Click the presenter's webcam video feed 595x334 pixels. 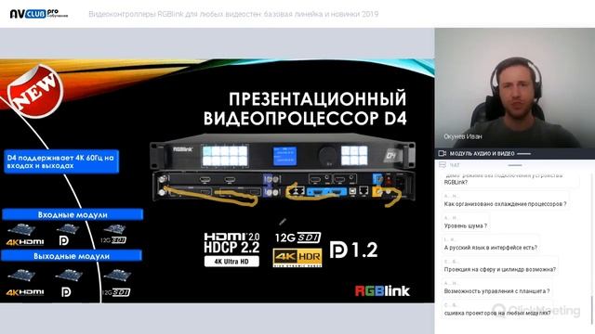(x=514, y=88)
